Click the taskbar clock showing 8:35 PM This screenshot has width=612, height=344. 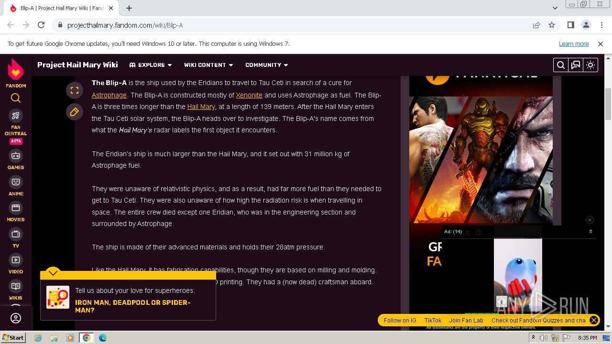[588, 338]
